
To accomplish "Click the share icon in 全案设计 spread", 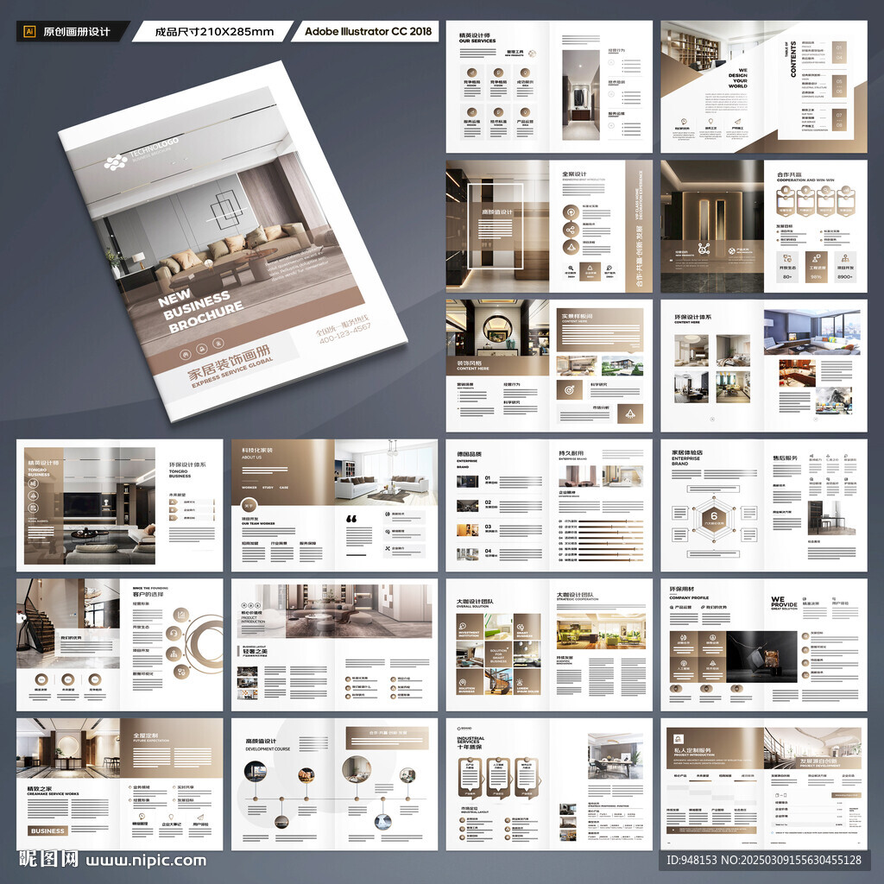I will click(x=570, y=230).
